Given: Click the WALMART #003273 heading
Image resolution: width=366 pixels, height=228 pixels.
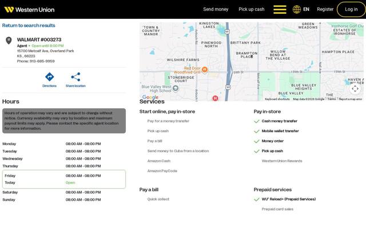Looking at the screenshot, I should click(39, 39).
